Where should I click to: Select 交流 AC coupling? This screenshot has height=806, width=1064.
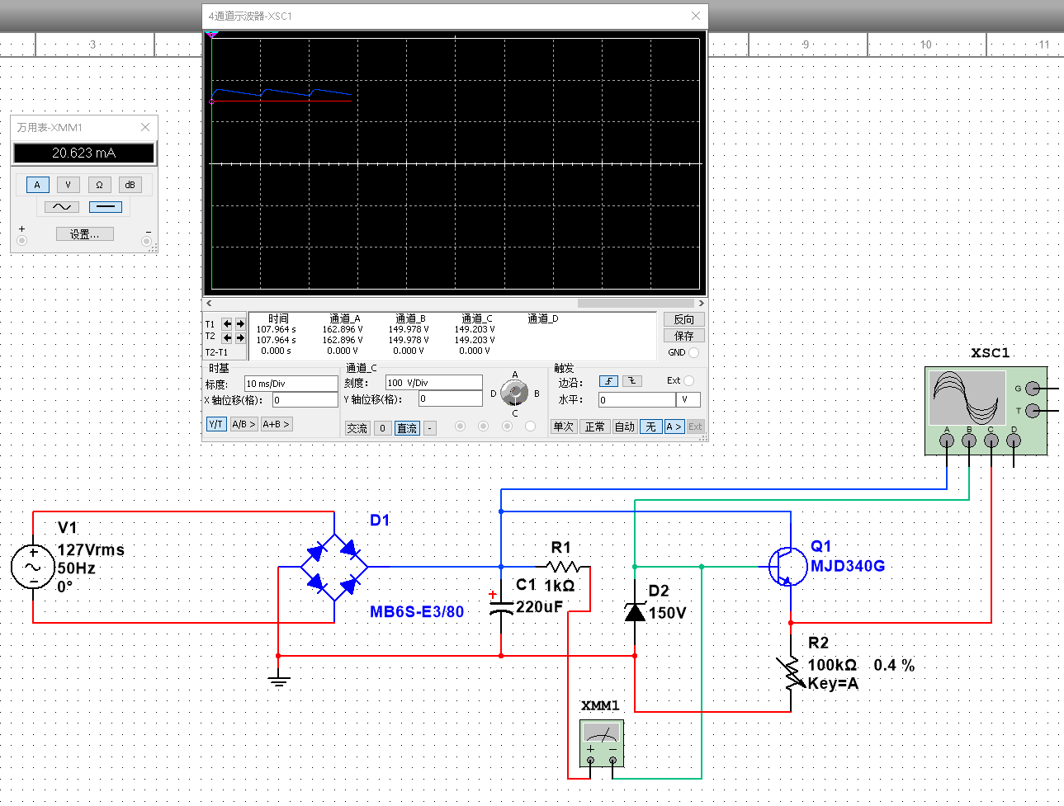click(x=357, y=428)
